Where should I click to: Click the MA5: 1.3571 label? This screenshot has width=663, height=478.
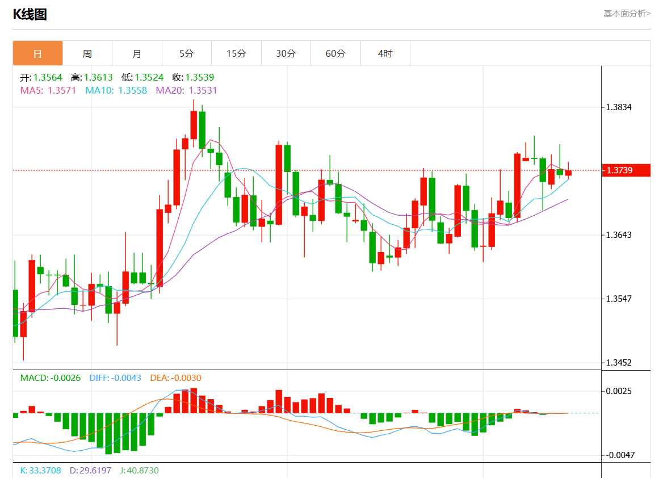48,90
